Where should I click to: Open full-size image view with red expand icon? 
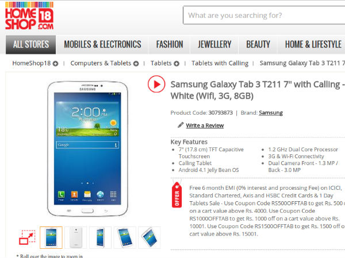coord(27,237)
